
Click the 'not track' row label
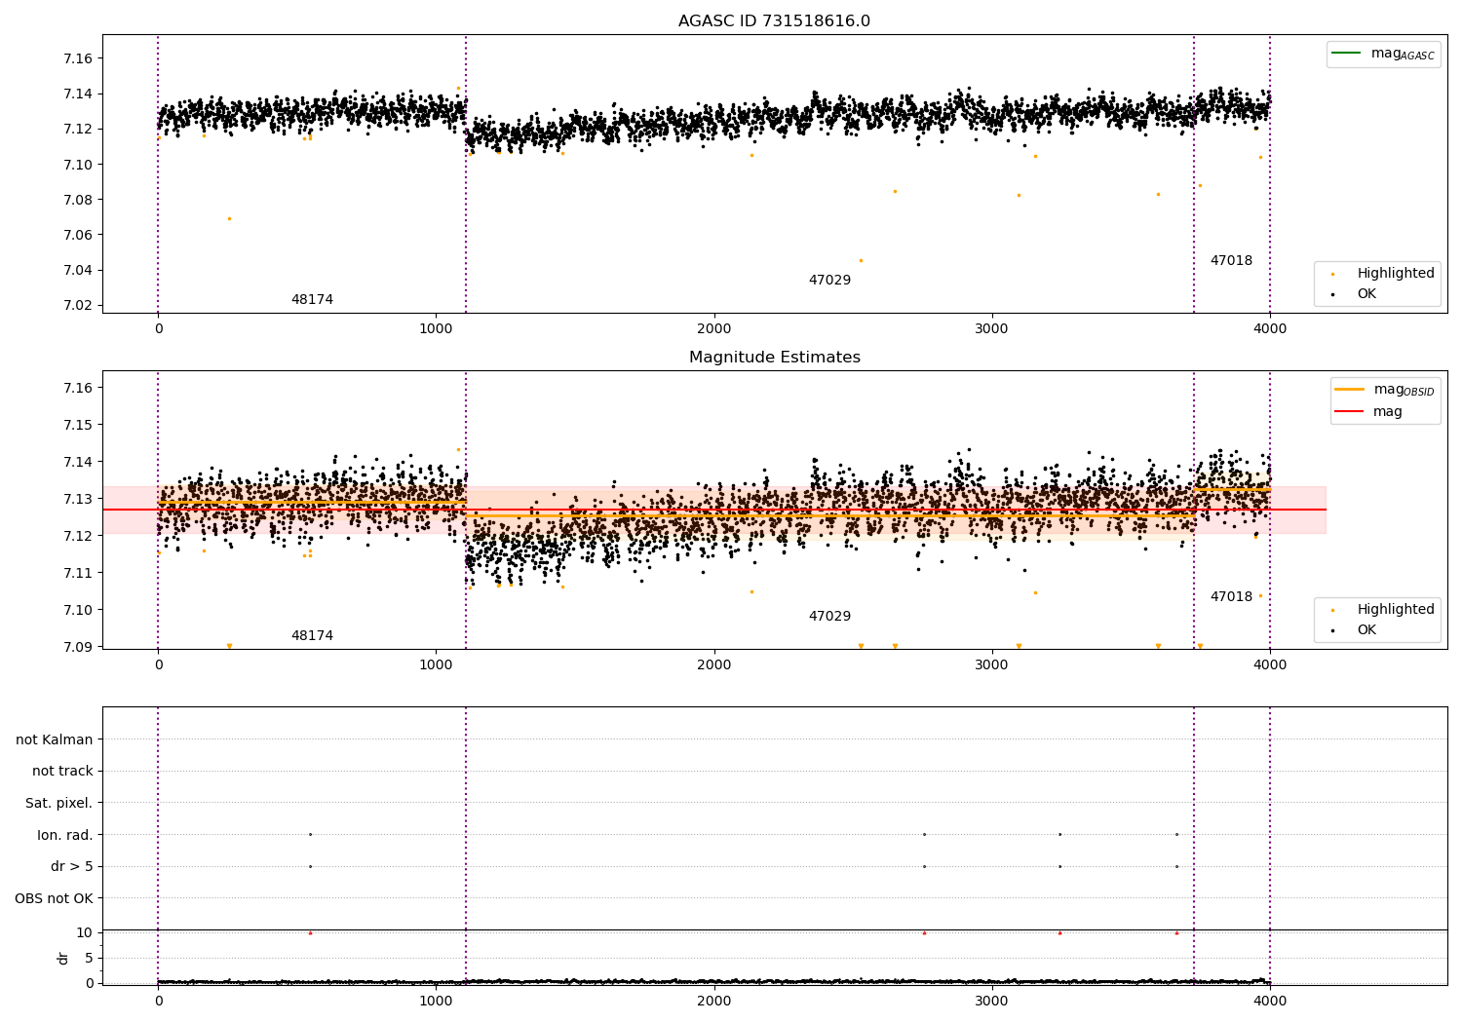62,772
